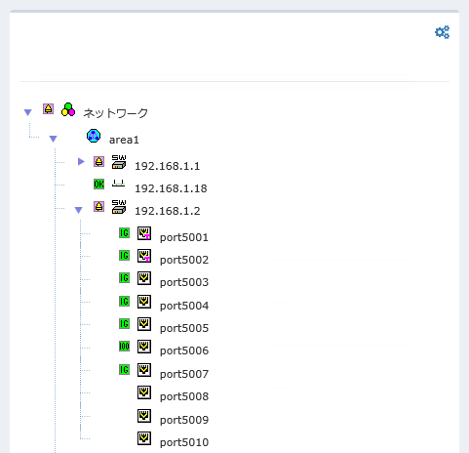Collapse the area1 tree node
Viewport: 469px width, 453px height.
point(54,139)
